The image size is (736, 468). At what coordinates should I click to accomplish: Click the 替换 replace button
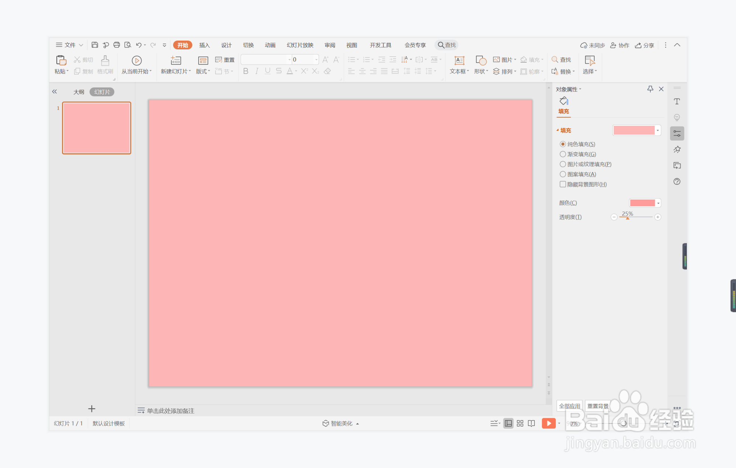pyautogui.click(x=563, y=72)
